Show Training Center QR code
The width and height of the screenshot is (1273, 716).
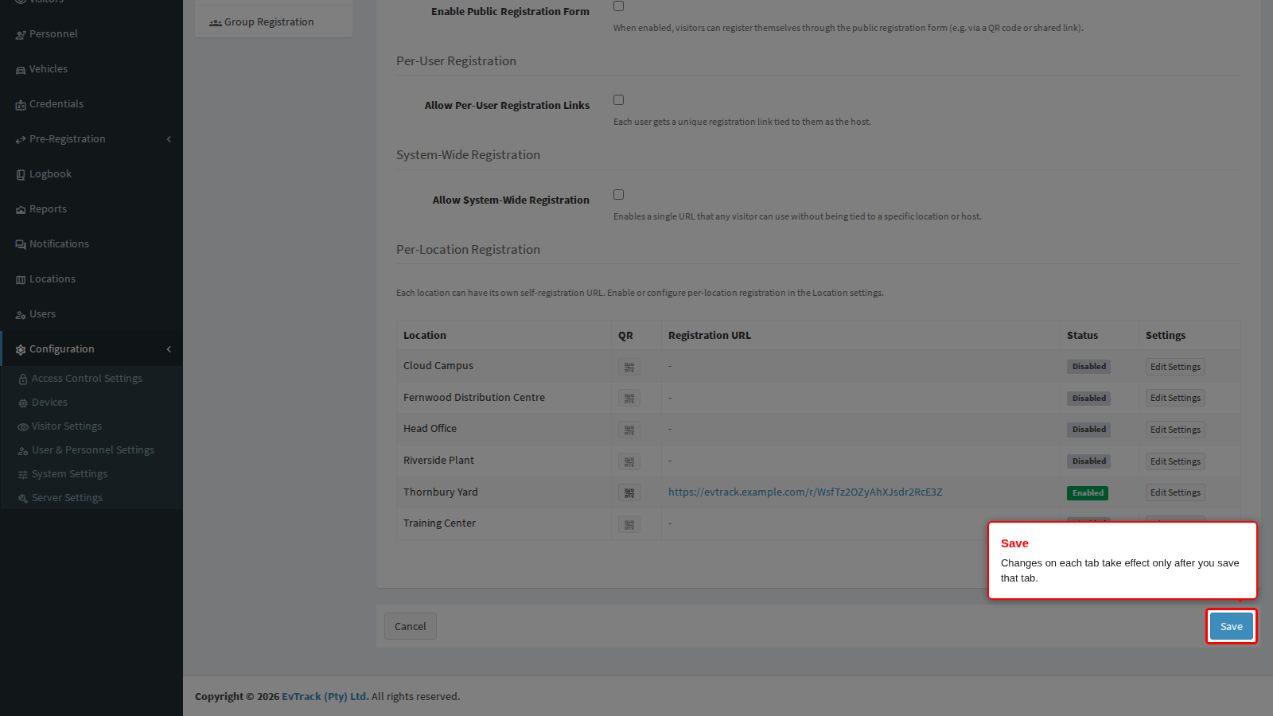629,524
